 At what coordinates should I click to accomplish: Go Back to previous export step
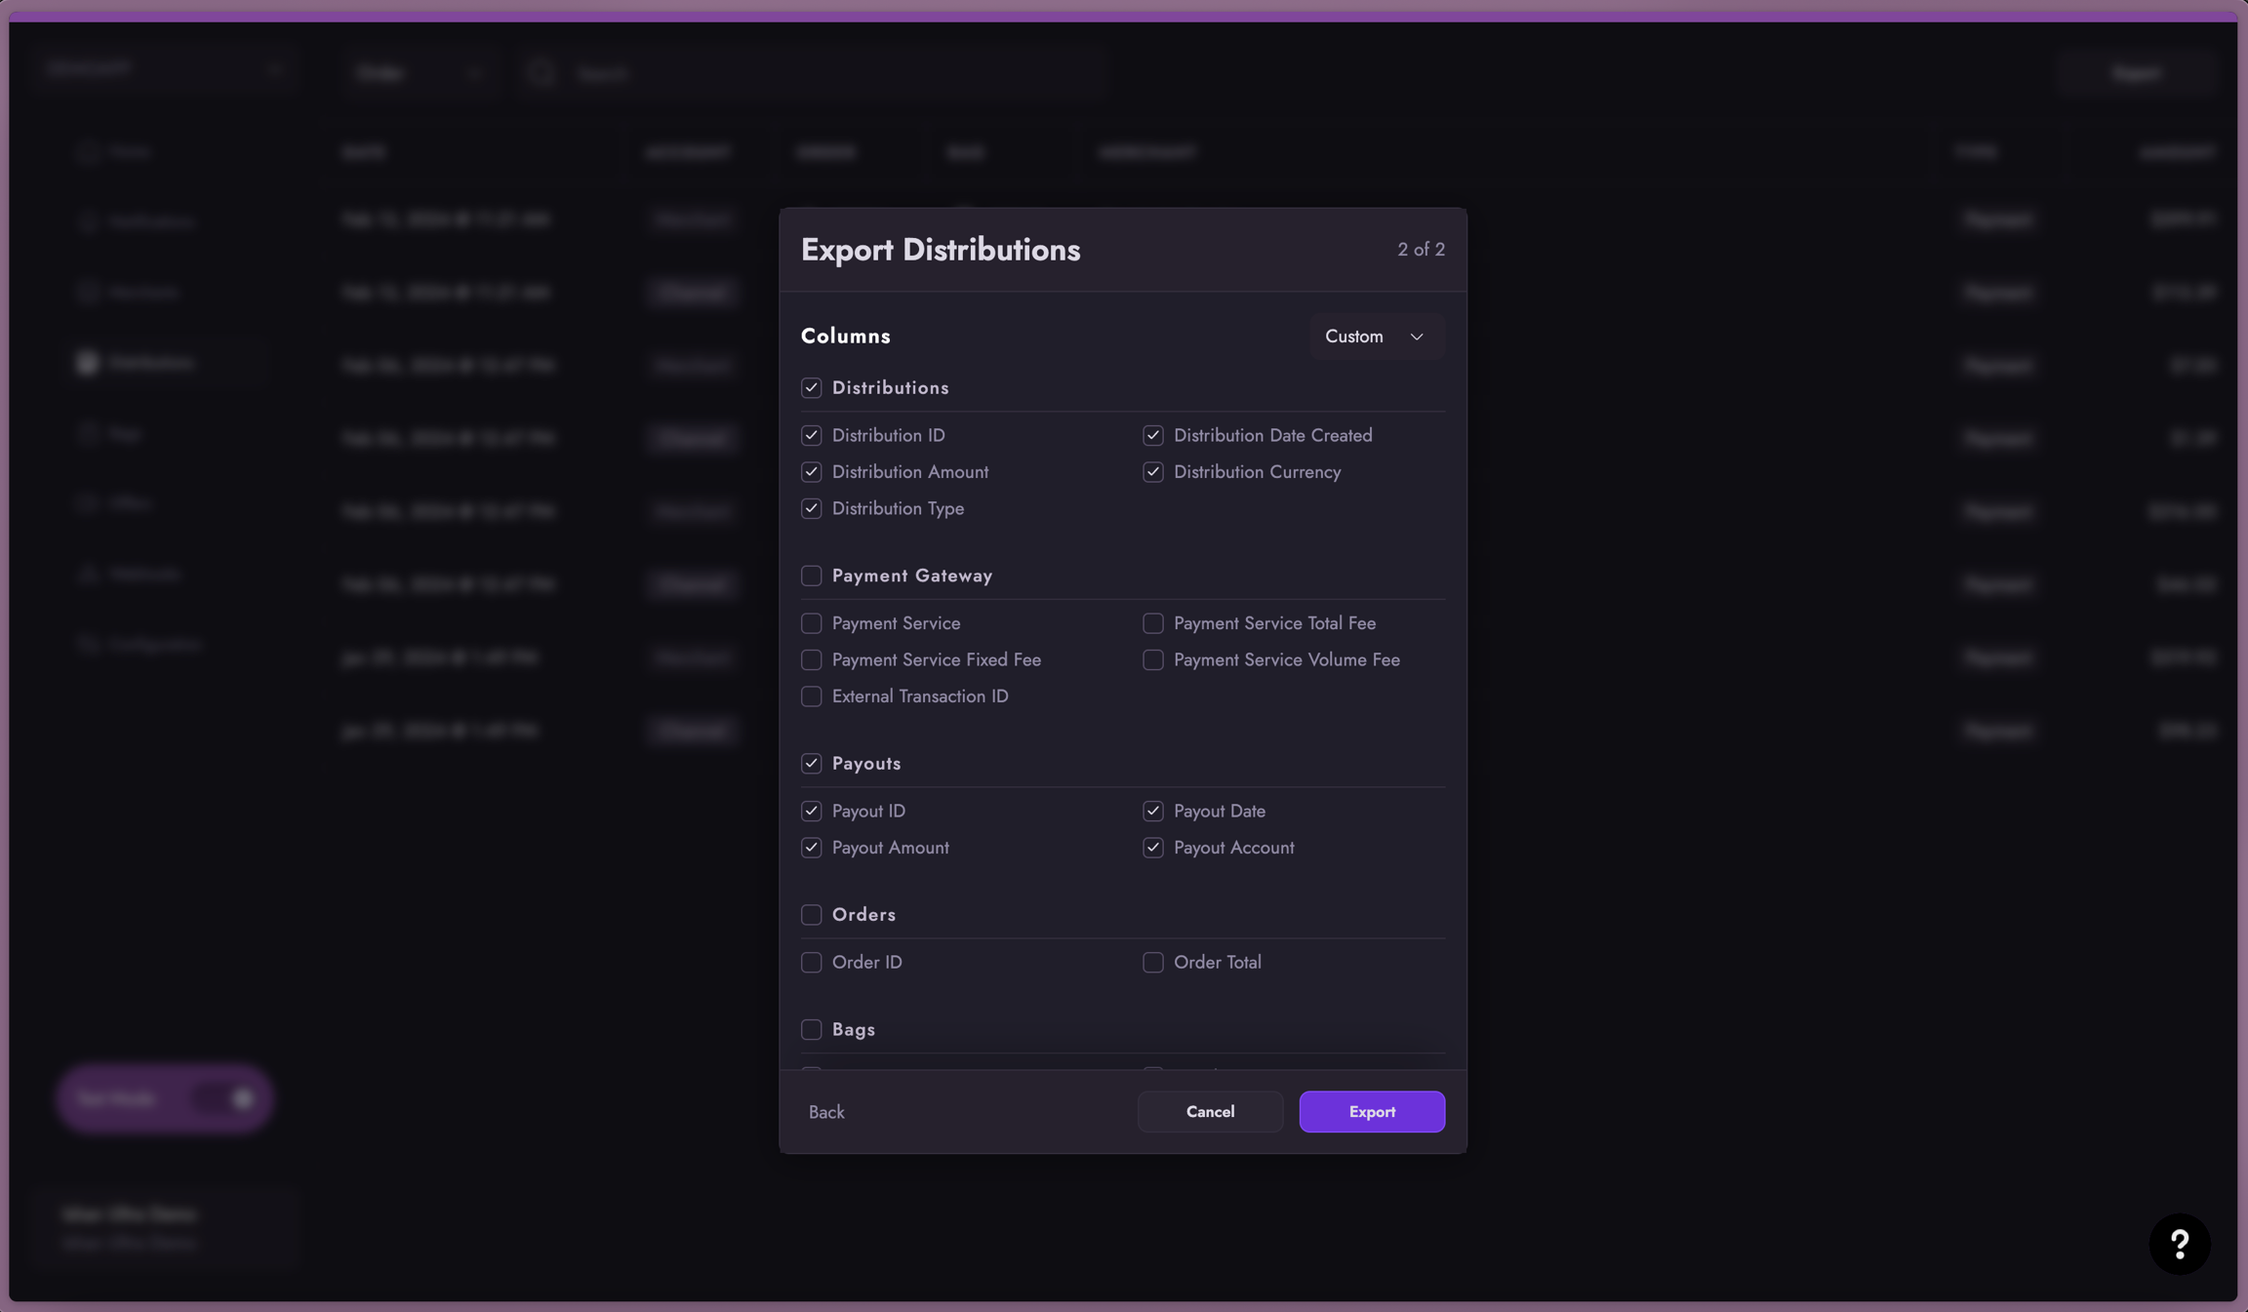[x=825, y=1112]
